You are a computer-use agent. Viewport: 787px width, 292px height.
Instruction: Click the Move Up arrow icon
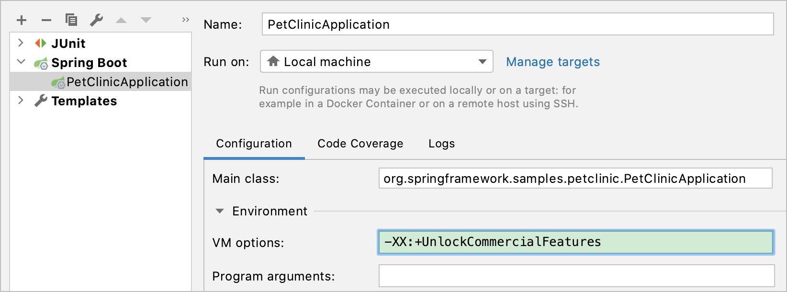[x=121, y=20]
